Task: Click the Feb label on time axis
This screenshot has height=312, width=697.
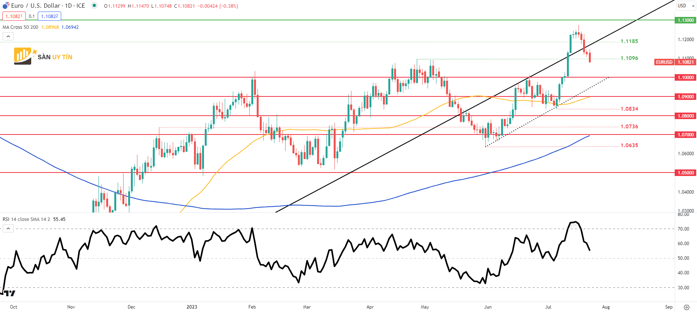Action: [x=252, y=307]
